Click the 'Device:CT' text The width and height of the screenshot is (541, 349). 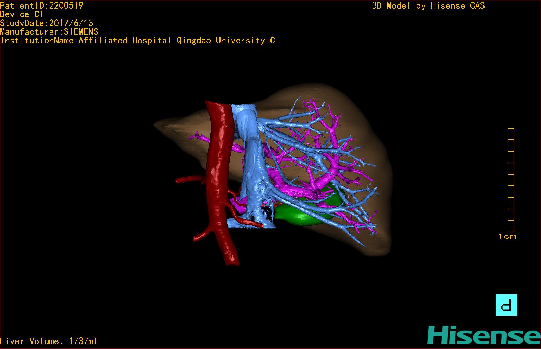[22, 14]
